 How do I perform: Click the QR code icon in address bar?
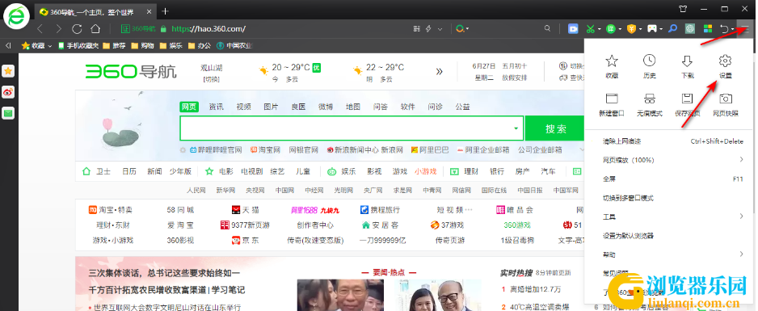click(x=417, y=29)
